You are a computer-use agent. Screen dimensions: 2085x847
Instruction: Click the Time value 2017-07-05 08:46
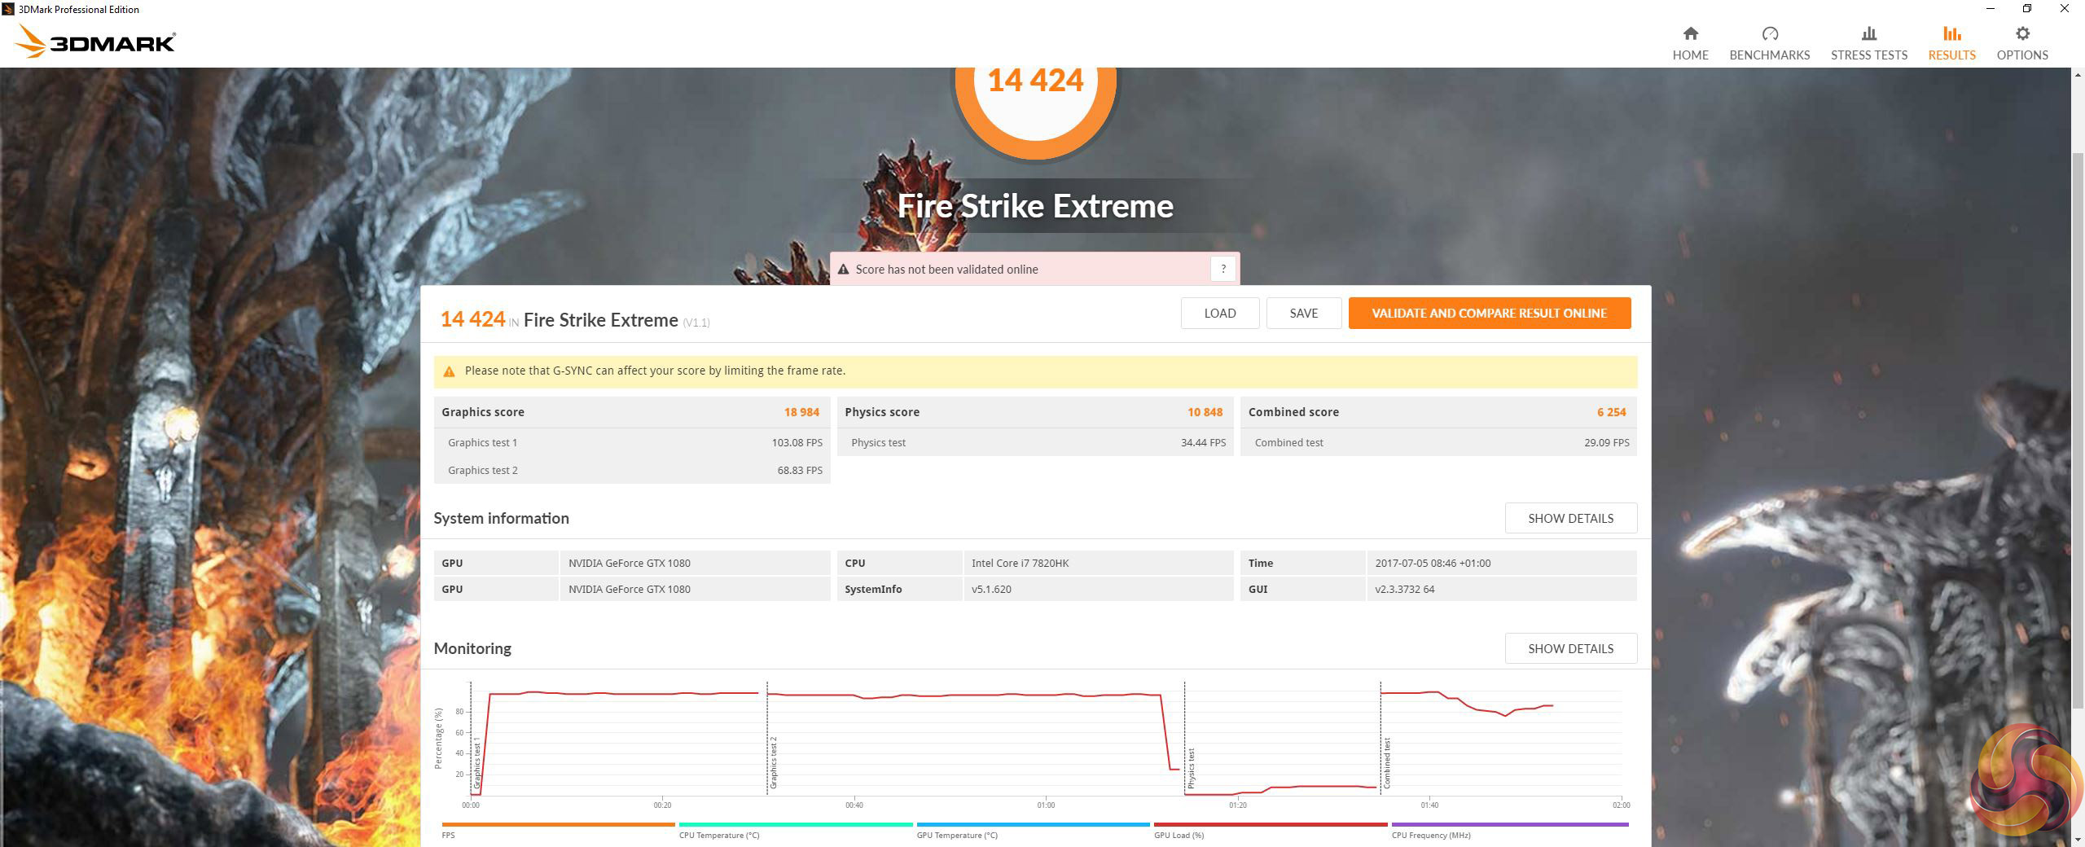click(x=1433, y=564)
